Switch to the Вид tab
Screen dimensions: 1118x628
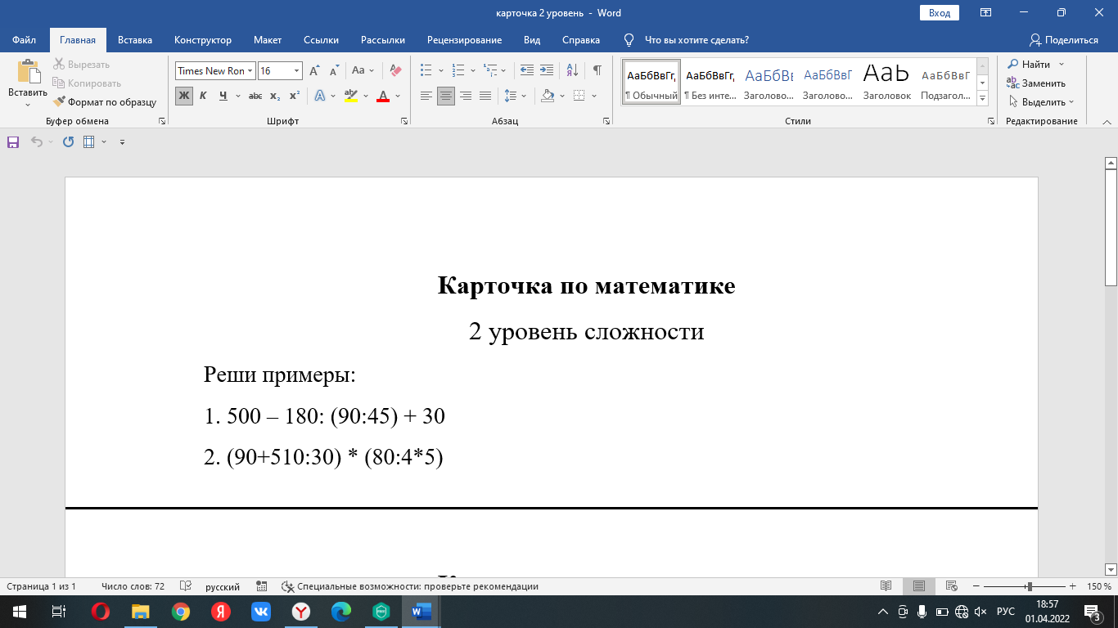click(x=532, y=39)
